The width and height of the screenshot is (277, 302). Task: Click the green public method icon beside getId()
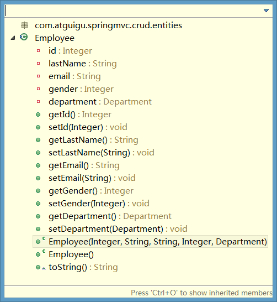[38, 114]
